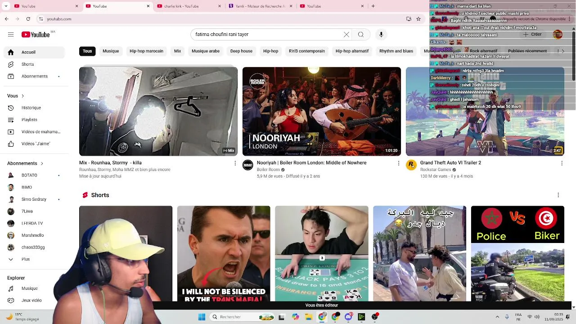Open the BIMO channel subscription
This screenshot has height=324, width=576.
(x=36, y=187)
